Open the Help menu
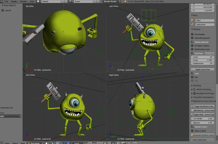Screen dimensions: 218x144 32,1
